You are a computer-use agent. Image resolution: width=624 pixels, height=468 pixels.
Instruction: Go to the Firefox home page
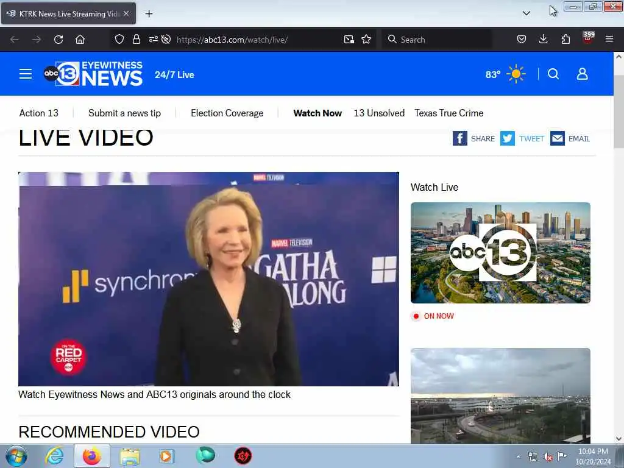tap(80, 40)
